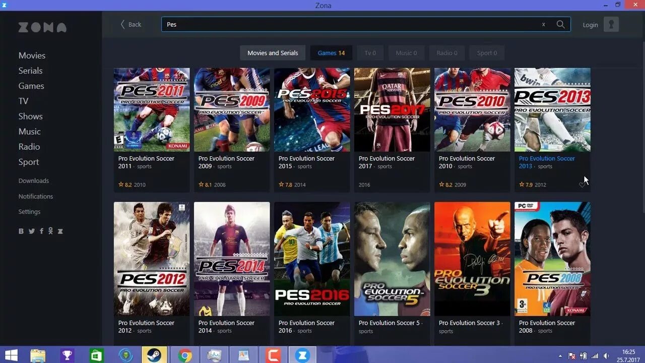Select the Tv 0 tab
Screen dimensions: 645x363
370,53
